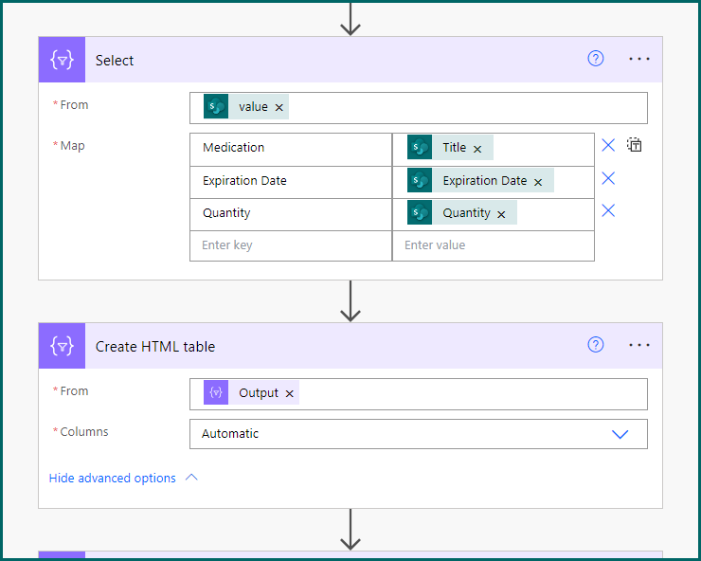Open the Columns Automatic dropdown
Screen dimensions: 701x561
[620, 434]
